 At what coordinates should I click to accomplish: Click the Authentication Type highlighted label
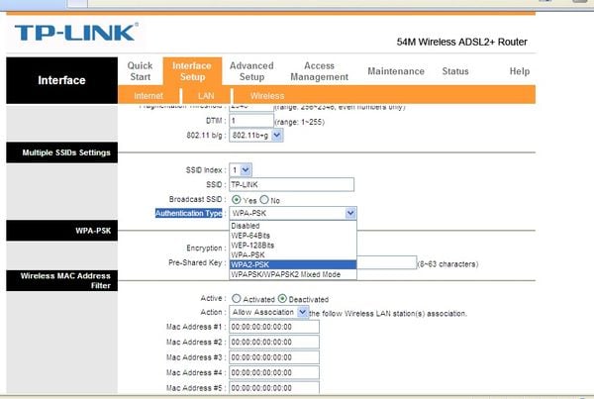189,213
